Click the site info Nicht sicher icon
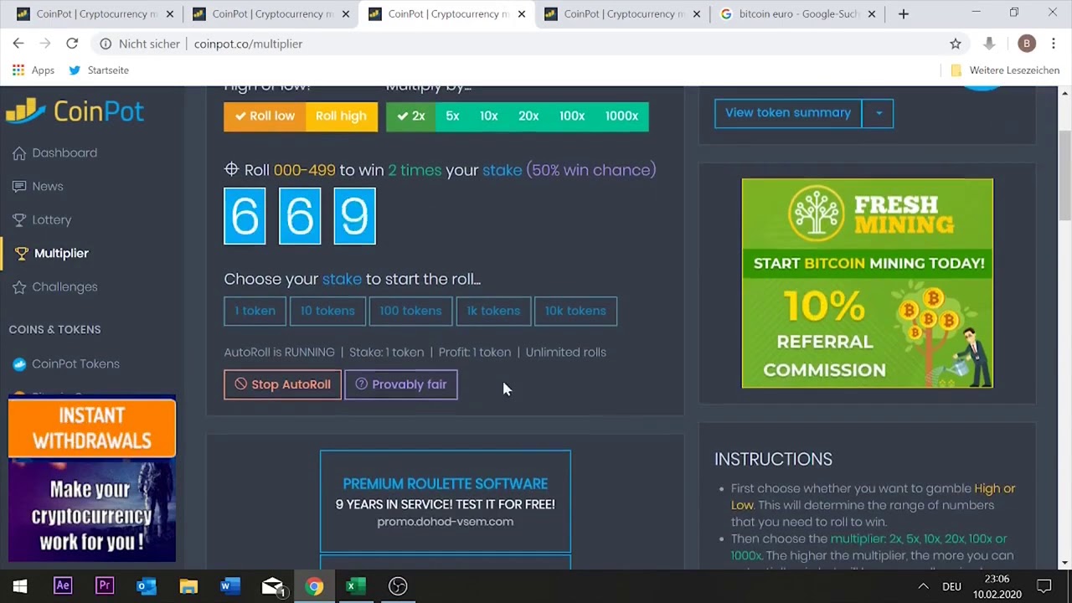The image size is (1072, 603). (x=106, y=44)
